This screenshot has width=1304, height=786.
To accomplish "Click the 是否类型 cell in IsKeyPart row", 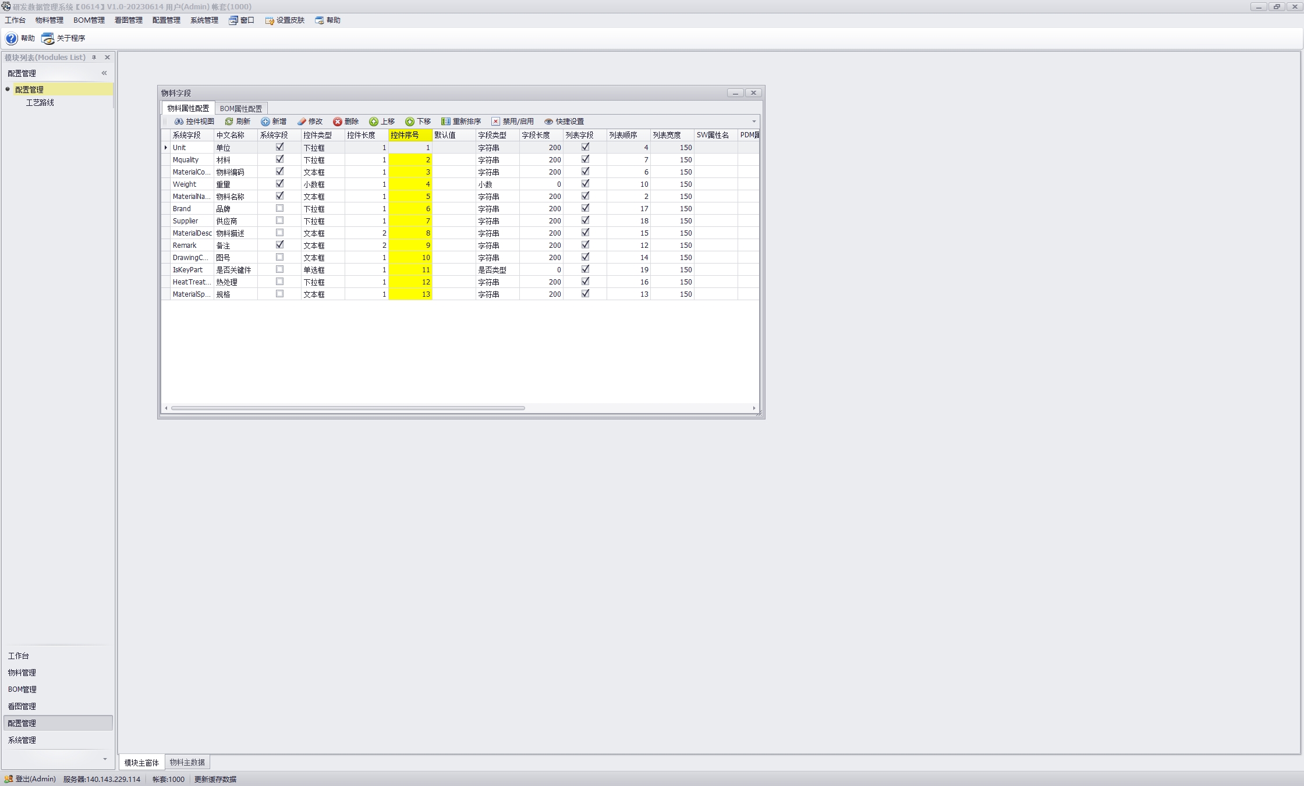I will click(x=498, y=270).
